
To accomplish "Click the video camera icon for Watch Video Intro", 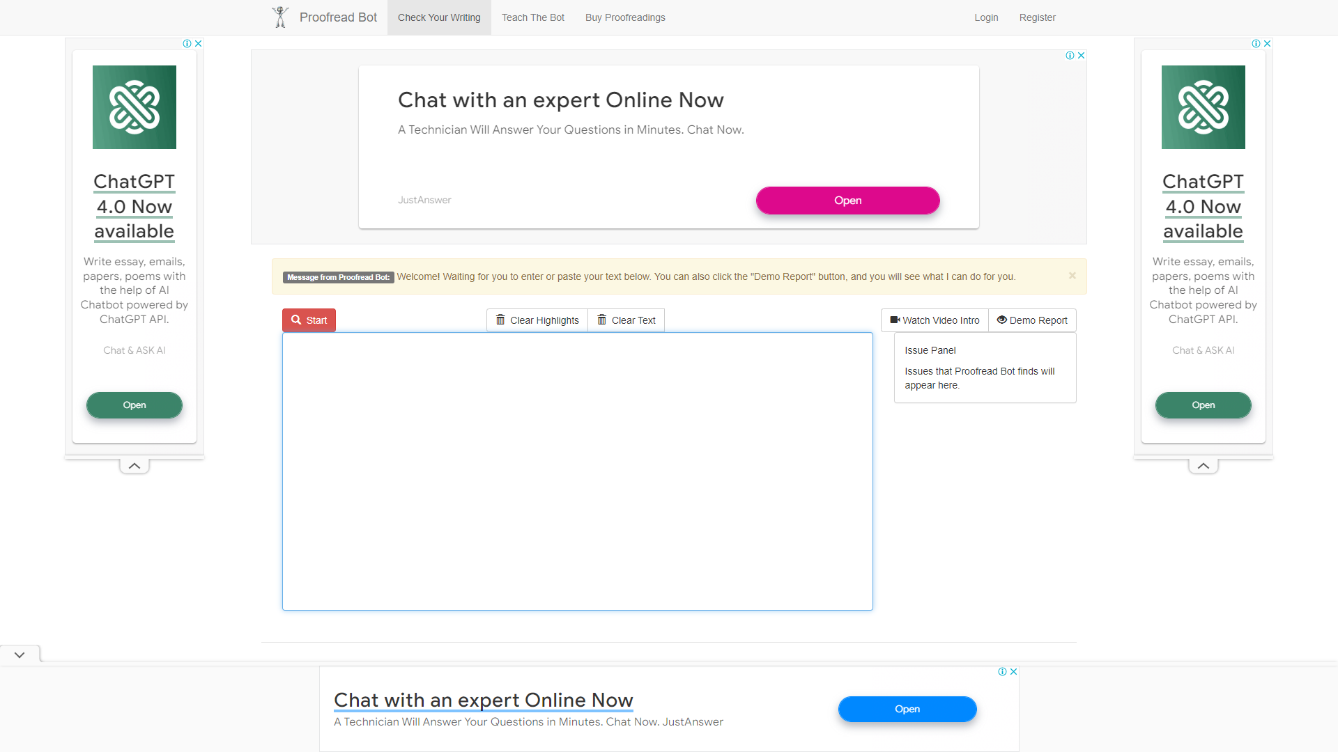I will [x=896, y=320].
